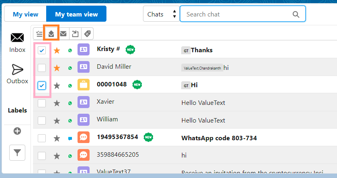Switch to My view tab
Image resolution: width=337 pixels, height=178 pixels.
tap(25, 14)
